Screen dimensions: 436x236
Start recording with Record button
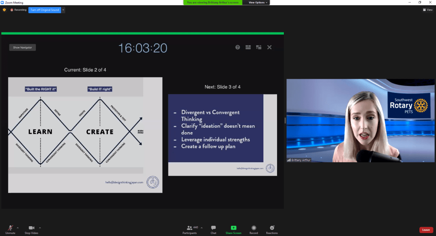254,229
